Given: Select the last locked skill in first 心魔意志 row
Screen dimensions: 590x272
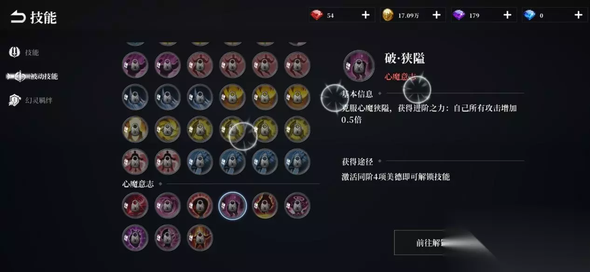Looking at the screenshot, I should pyautogui.click(x=297, y=205).
